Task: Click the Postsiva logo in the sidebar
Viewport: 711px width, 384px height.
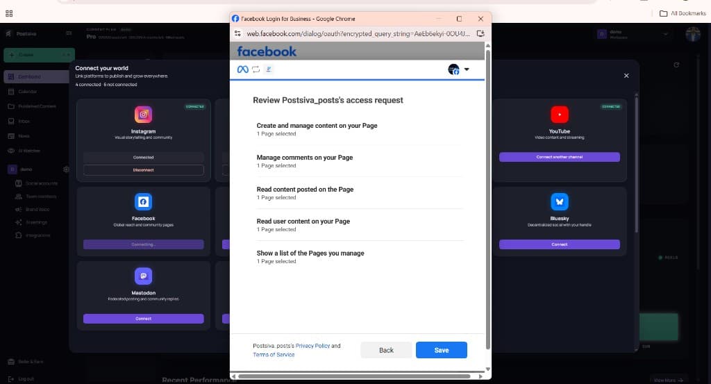Action: [x=22, y=33]
